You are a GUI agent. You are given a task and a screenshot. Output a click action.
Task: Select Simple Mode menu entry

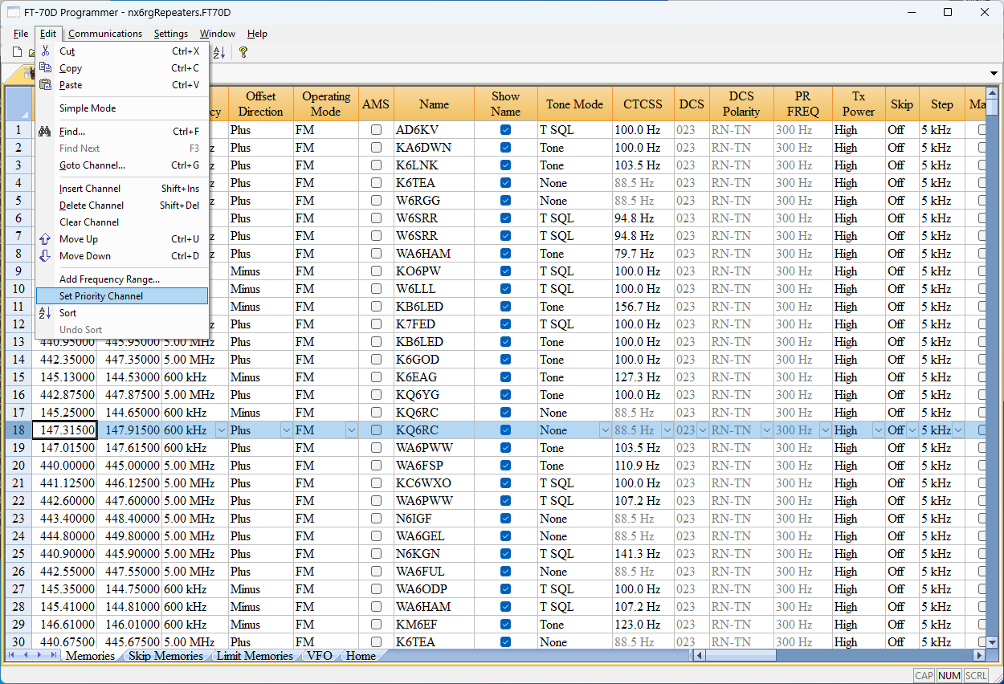pyautogui.click(x=122, y=108)
